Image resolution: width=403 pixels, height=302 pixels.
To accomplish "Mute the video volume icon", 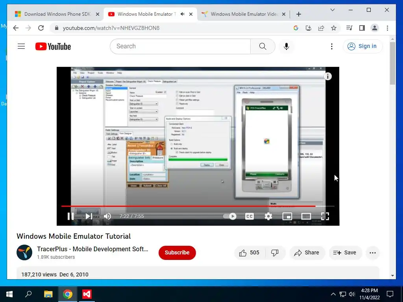I will (107, 216).
